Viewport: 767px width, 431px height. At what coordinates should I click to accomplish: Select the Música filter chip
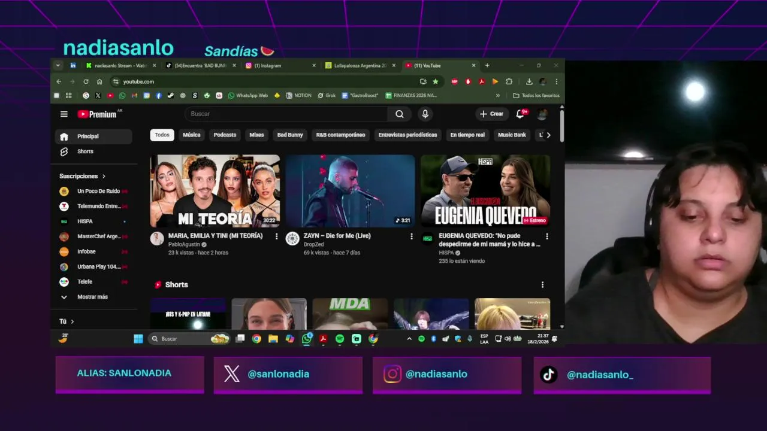click(192, 135)
